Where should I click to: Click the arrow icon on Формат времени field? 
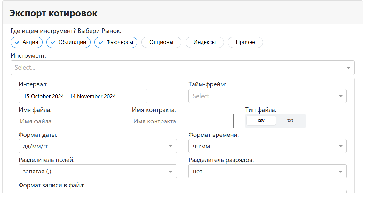(341, 146)
